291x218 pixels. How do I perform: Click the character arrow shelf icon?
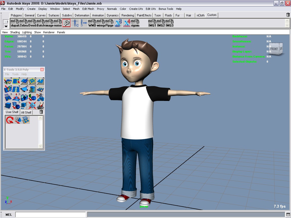(x=84, y=23)
